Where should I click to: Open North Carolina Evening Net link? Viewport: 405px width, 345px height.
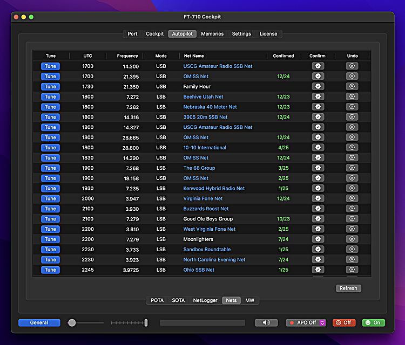(x=214, y=260)
